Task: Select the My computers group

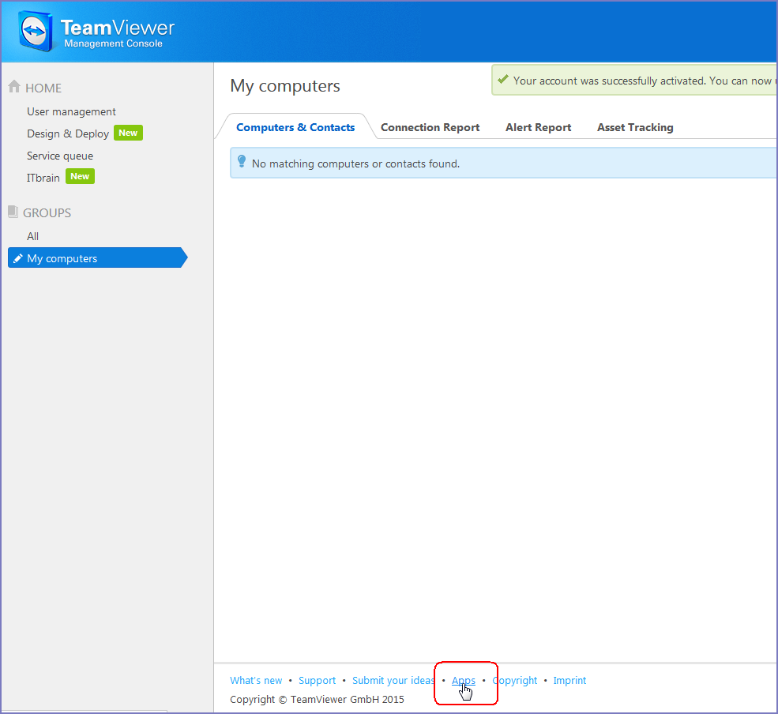Action: (98, 257)
